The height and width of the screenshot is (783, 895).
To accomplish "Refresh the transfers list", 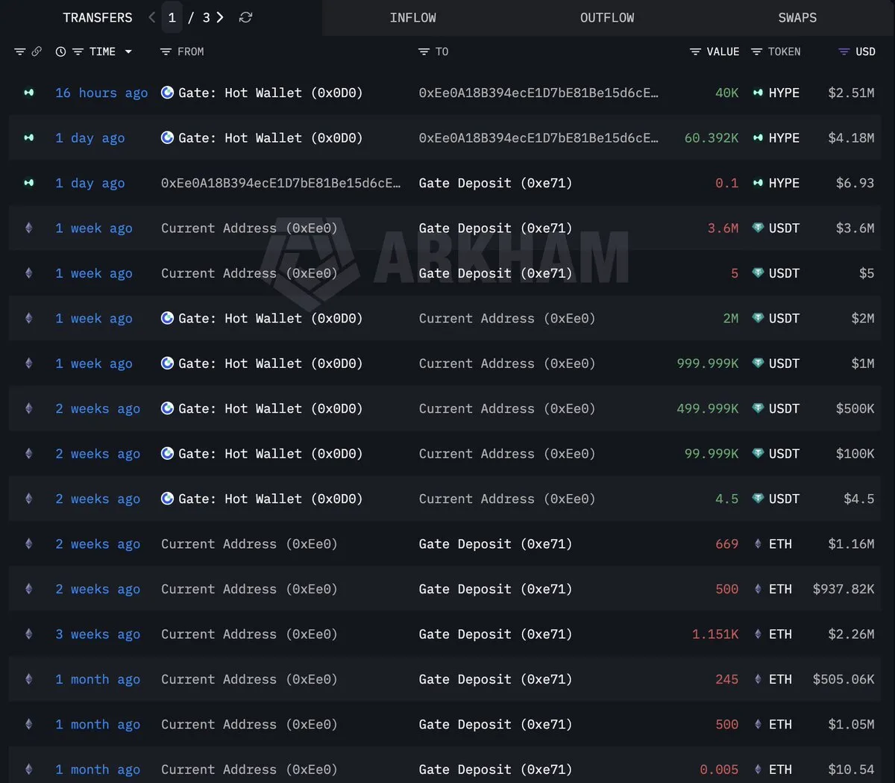I will 245,17.
